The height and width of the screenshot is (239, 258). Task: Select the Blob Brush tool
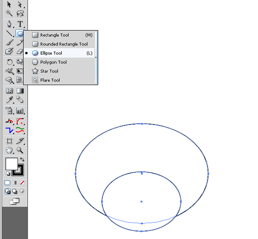pyautogui.click(x=9, y=51)
